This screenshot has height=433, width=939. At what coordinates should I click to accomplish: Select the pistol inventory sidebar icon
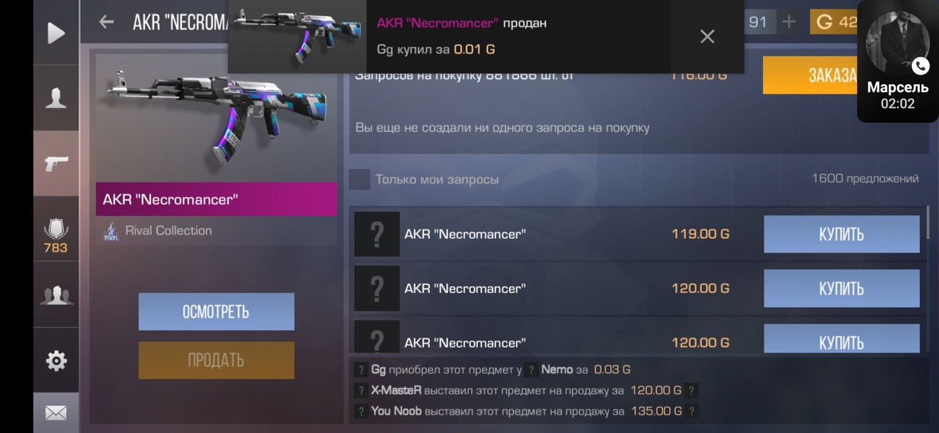(56, 163)
